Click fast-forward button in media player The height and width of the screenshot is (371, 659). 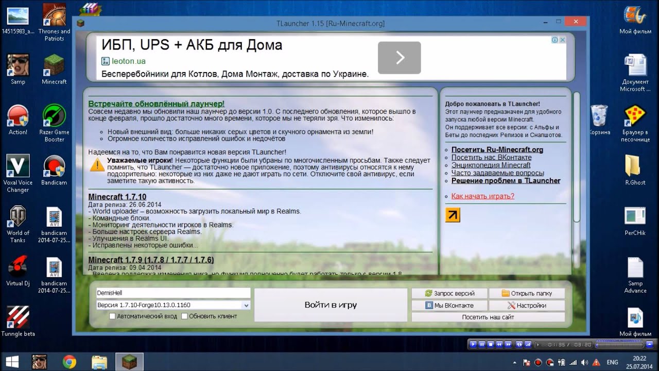[x=508, y=344]
